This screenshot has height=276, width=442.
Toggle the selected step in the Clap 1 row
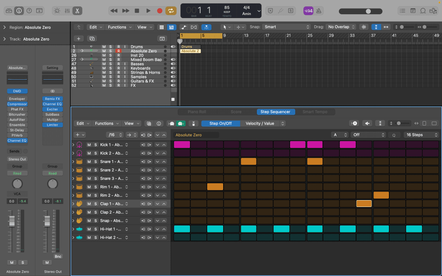[x=364, y=204]
